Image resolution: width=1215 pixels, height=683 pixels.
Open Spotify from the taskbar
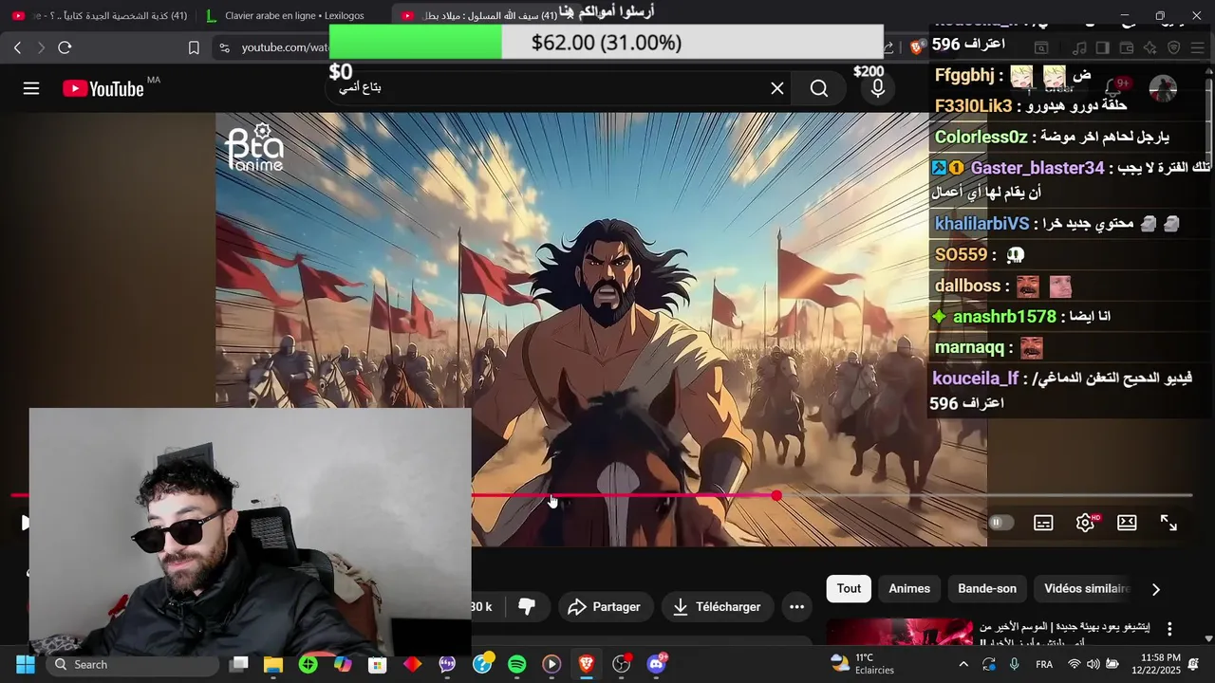(516, 664)
